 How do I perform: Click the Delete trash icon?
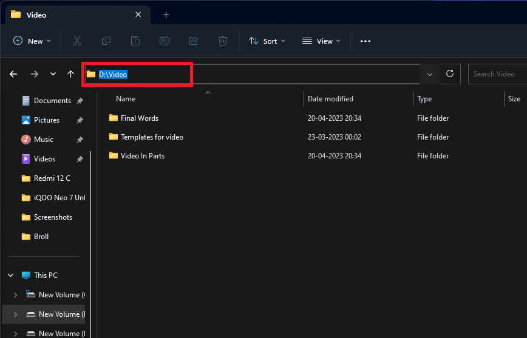click(x=223, y=41)
